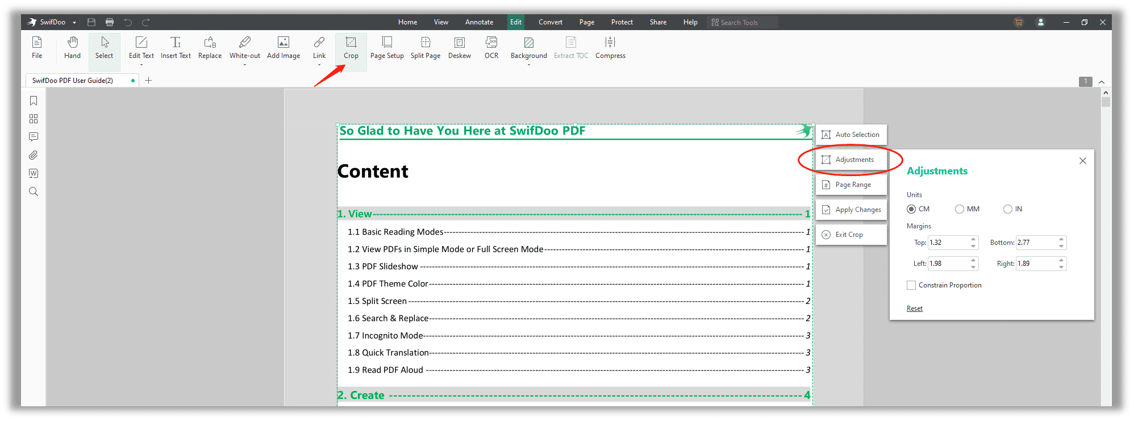Increase the Top margin value
1134x421 pixels.
click(973, 239)
